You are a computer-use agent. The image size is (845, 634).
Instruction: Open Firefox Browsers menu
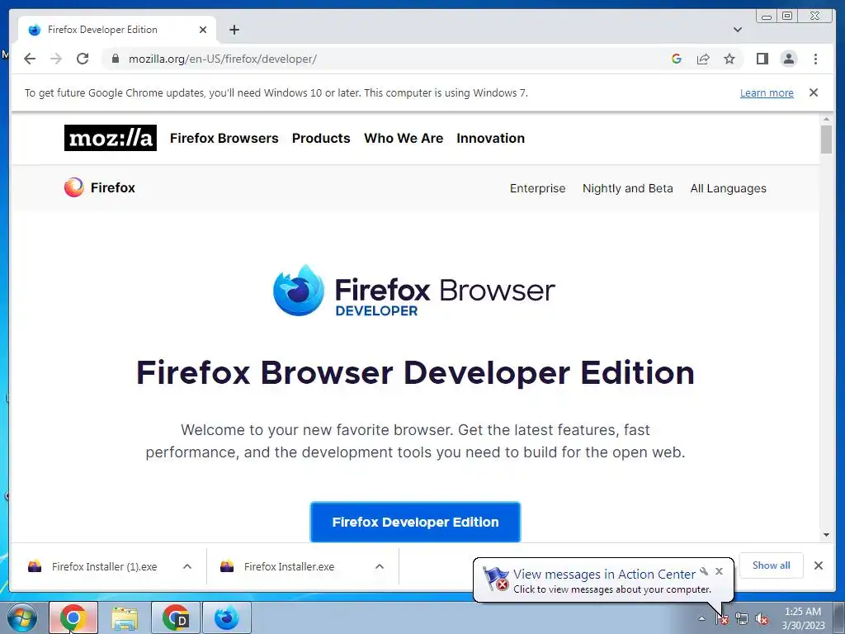224,138
